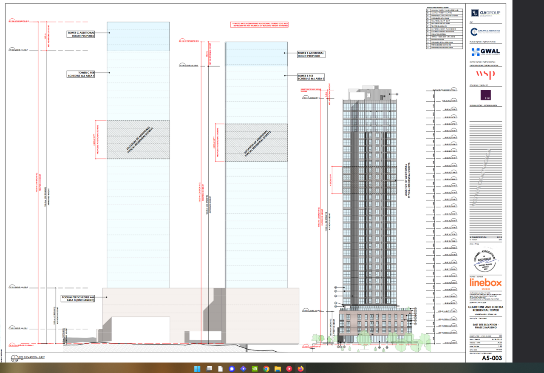Screen dimensions: 544x373
Task: Click the 'Site Elevation - East' title
Action: point(33,357)
